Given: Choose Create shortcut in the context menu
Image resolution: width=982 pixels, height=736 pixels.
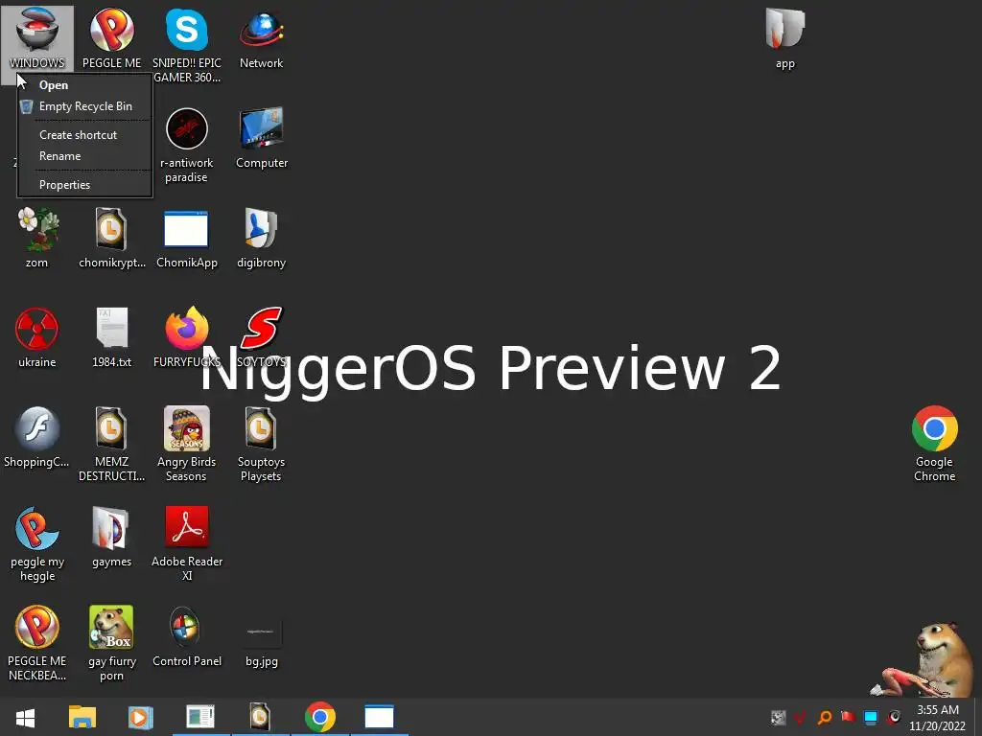Looking at the screenshot, I should click(84, 134).
